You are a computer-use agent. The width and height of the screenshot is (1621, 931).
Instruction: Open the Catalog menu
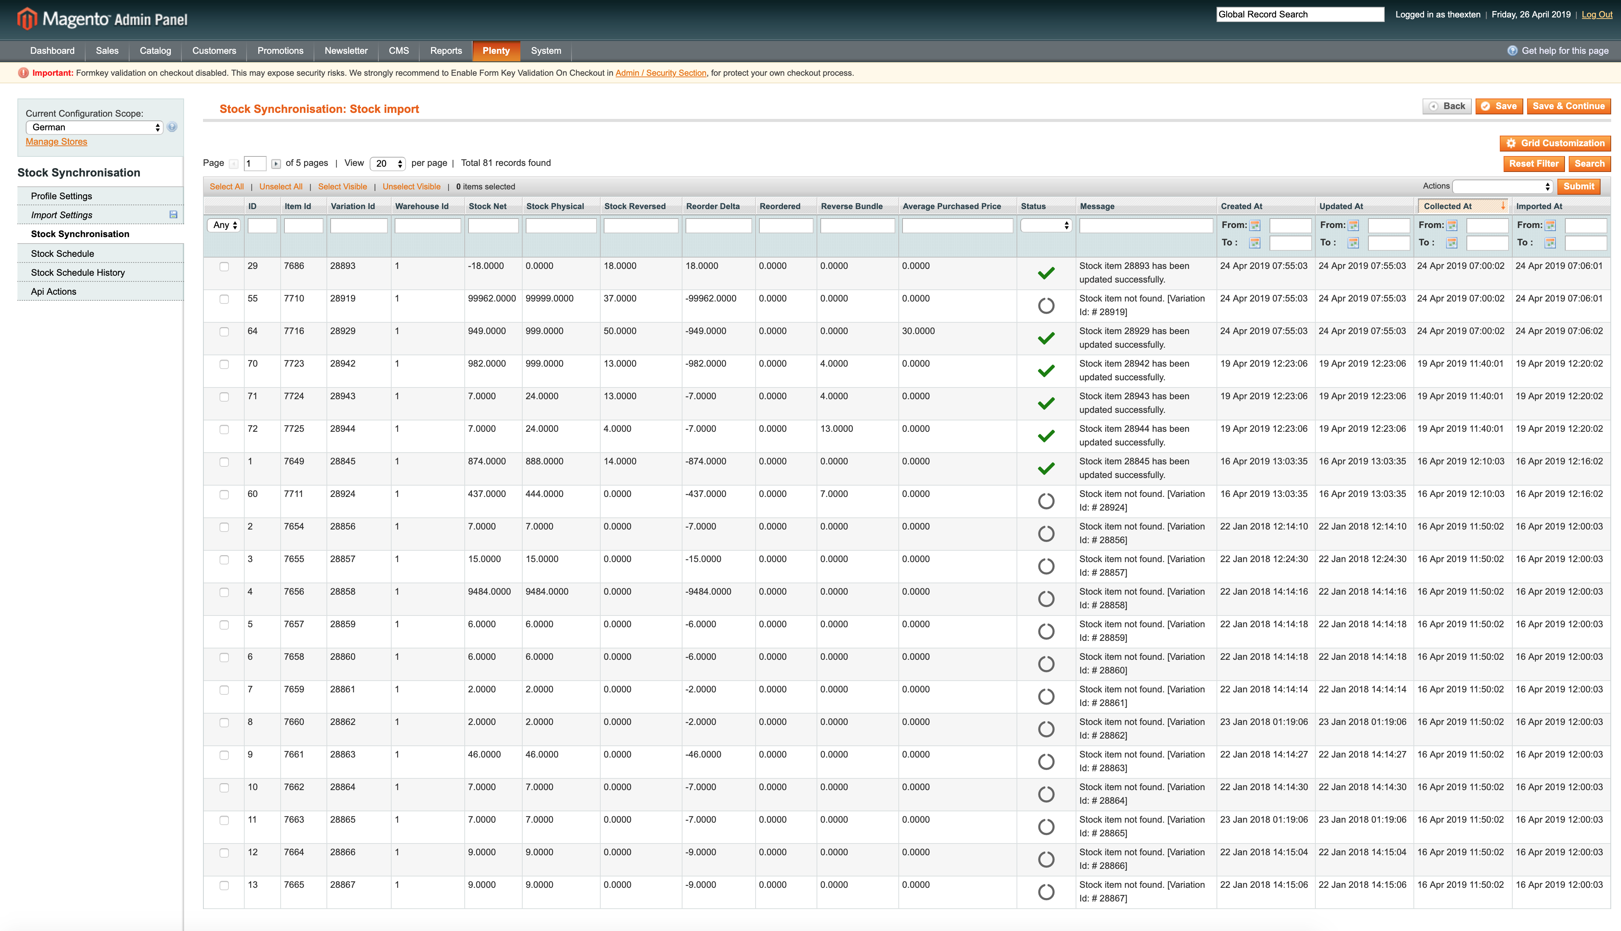[155, 50]
